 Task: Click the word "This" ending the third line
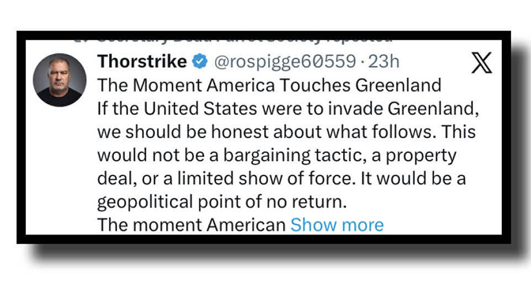click(x=463, y=131)
